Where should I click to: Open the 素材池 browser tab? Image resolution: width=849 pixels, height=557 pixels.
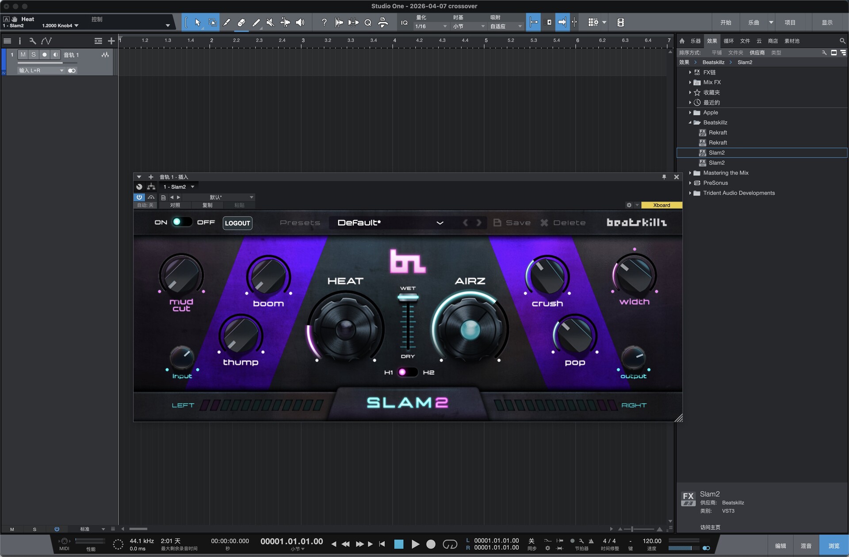click(x=792, y=41)
